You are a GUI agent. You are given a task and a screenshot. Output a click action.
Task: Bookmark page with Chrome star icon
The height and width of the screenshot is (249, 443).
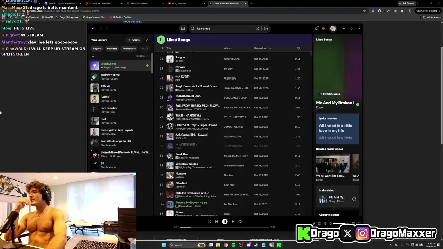click(364, 11)
